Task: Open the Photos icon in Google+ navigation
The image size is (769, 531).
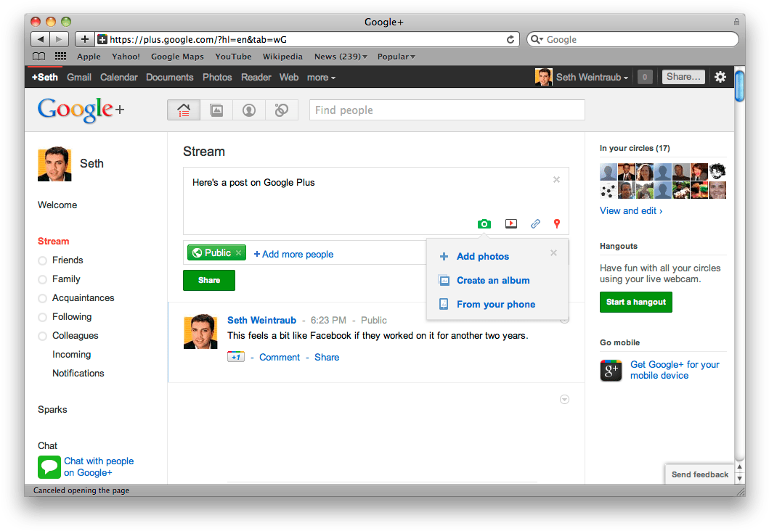Action: 216,110
